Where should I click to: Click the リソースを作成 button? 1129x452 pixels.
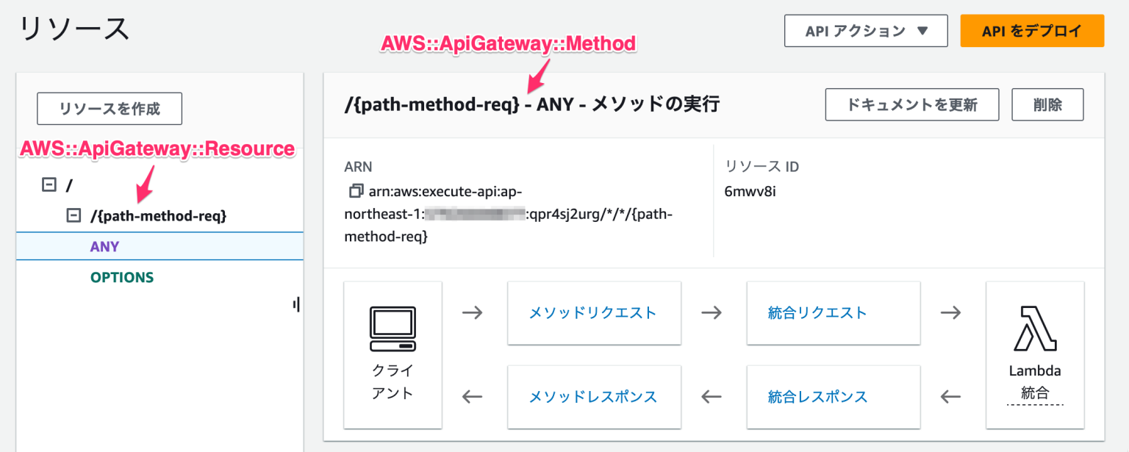point(109,108)
